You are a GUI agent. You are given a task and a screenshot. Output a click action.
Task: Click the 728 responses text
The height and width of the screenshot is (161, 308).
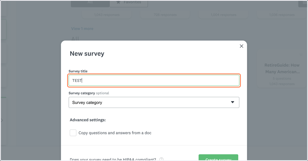coord(165,15)
